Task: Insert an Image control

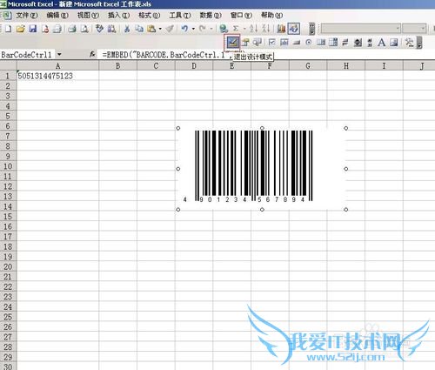Action: [394, 43]
